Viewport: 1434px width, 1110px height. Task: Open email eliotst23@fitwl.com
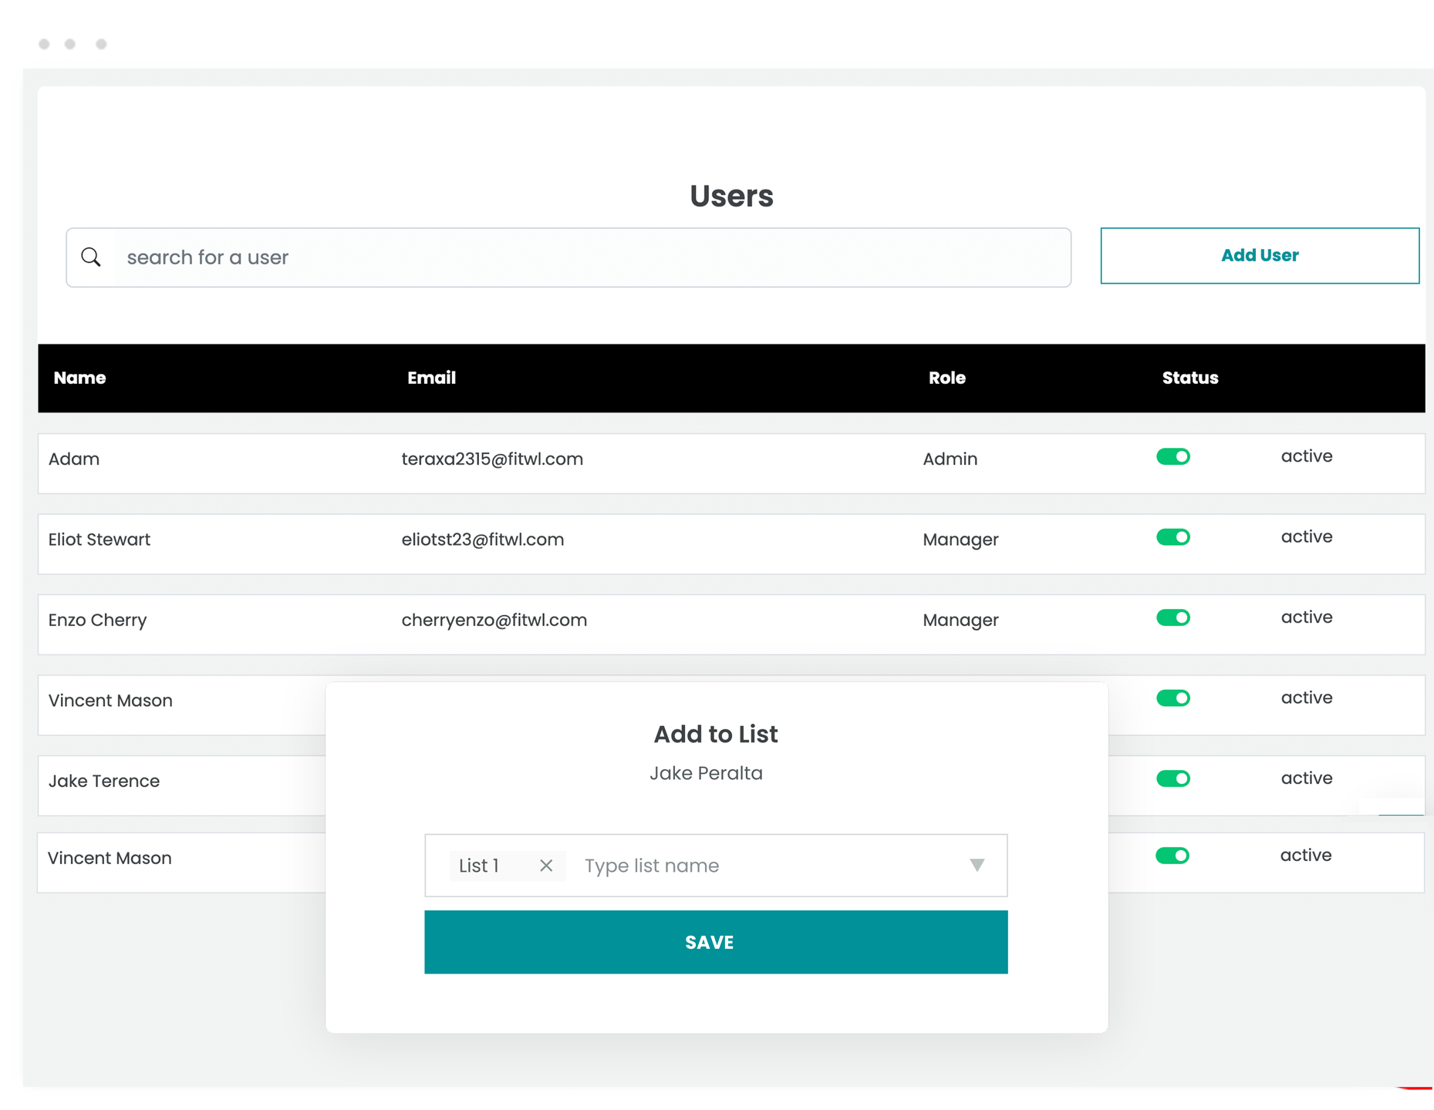(x=482, y=540)
